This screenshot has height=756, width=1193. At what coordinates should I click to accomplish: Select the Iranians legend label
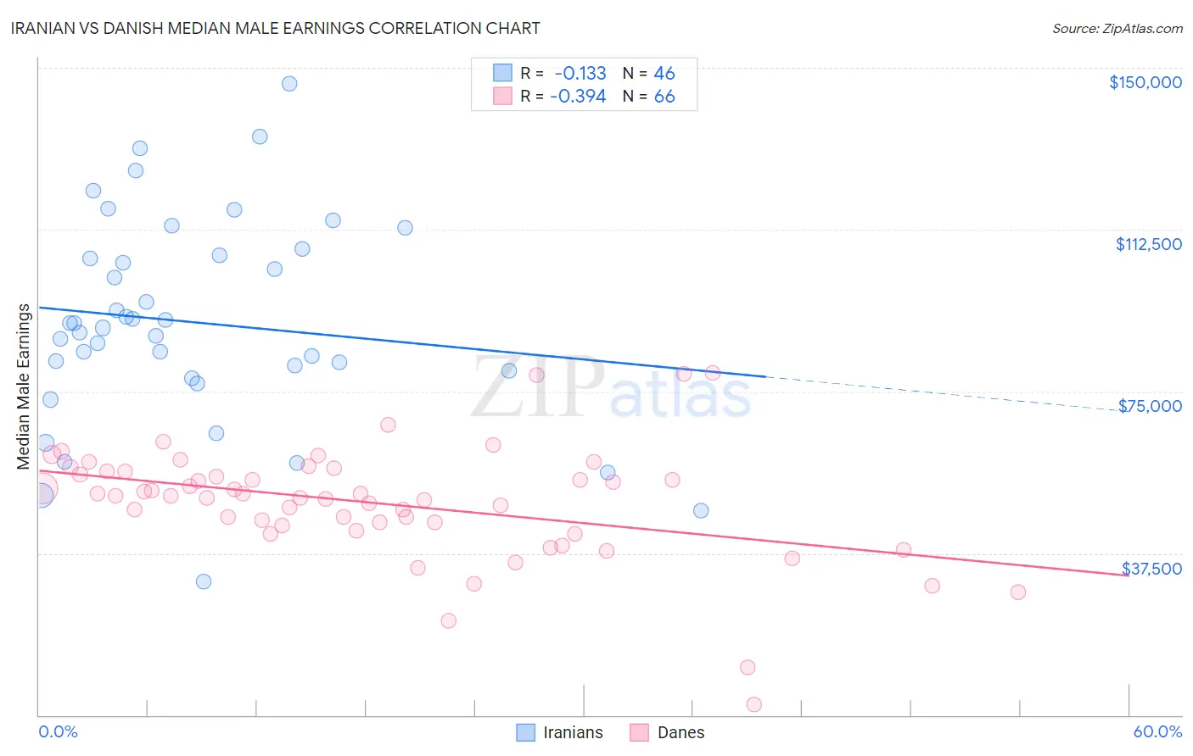[573, 732]
